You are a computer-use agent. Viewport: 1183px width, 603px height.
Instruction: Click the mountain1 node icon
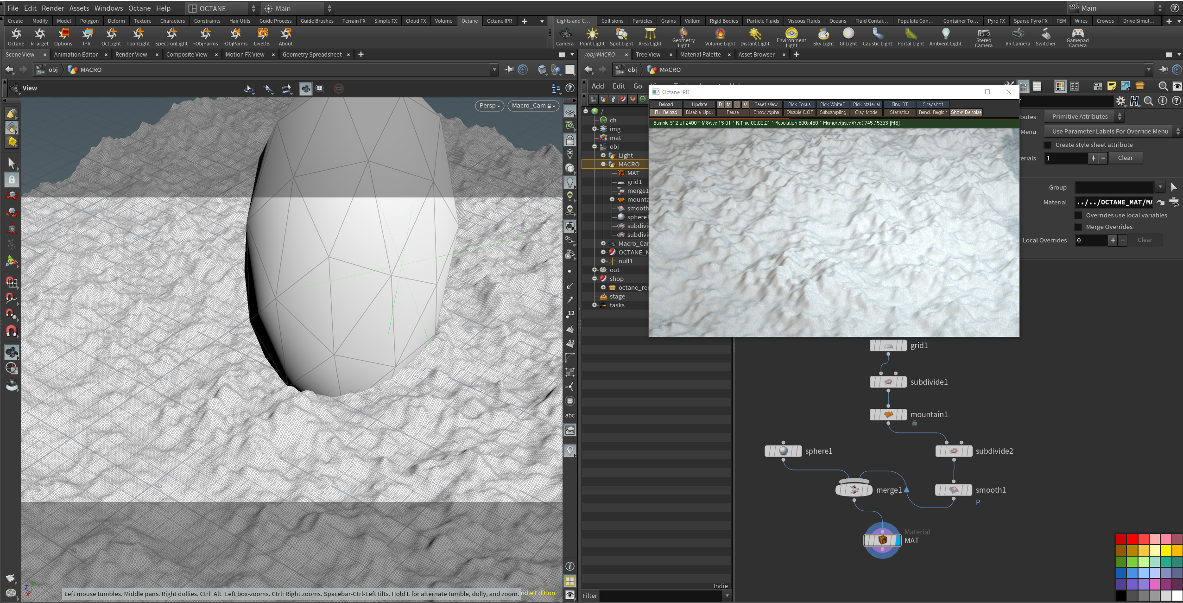pyautogui.click(x=888, y=414)
